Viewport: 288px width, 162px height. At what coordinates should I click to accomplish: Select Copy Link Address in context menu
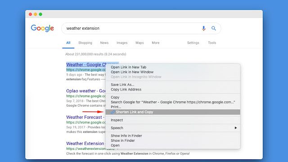tap(173, 90)
